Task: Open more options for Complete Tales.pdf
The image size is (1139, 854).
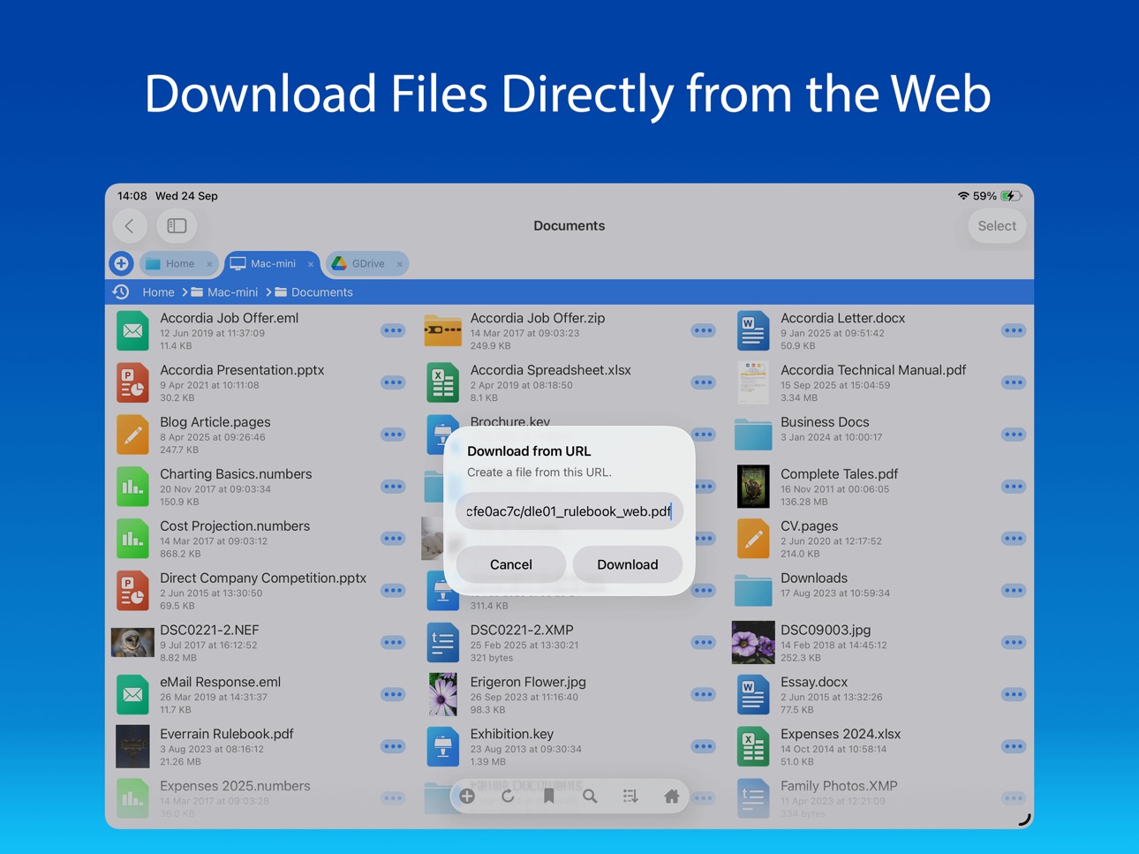Action: 1014,487
